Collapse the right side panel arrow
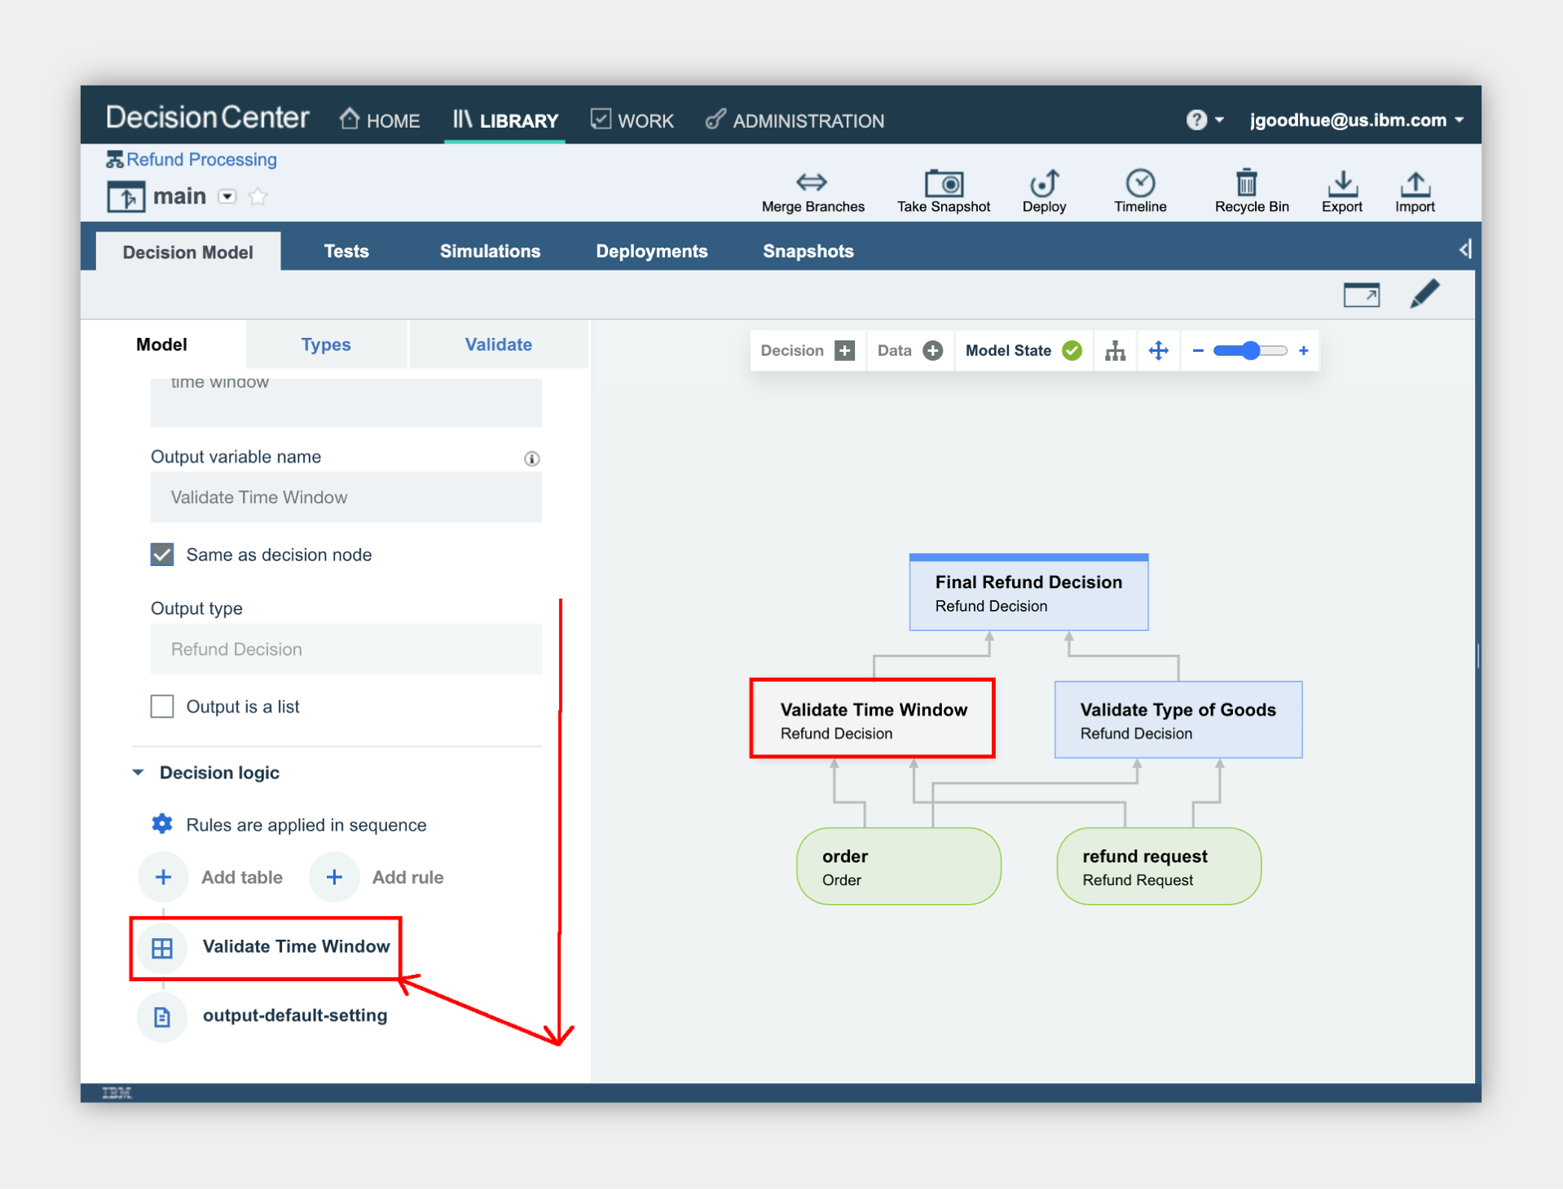The width and height of the screenshot is (1563, 1189). 1464,249
